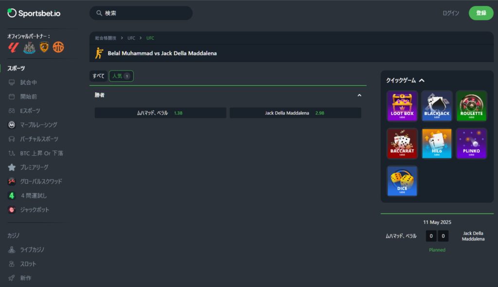Screen dimensions: 498x287
Task: Click the 開始前 calendar icon
Action: click(12, 97)
